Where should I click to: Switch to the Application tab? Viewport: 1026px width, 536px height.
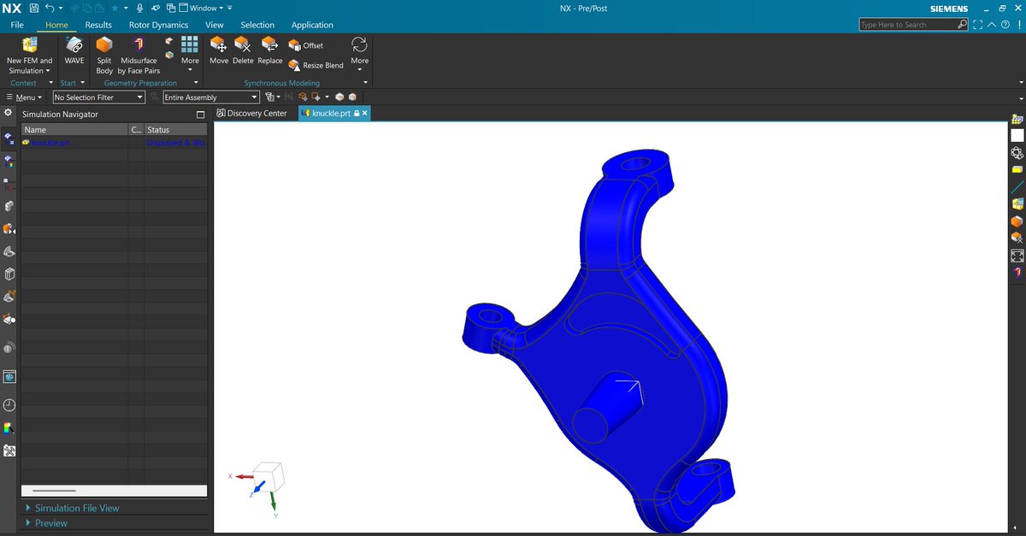tap(312, 25)
